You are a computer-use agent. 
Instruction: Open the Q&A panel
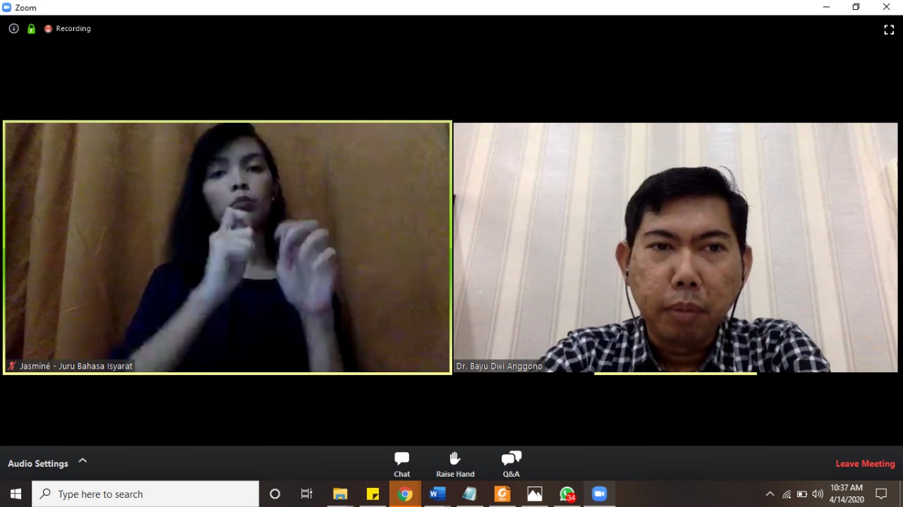click(511, 464)
